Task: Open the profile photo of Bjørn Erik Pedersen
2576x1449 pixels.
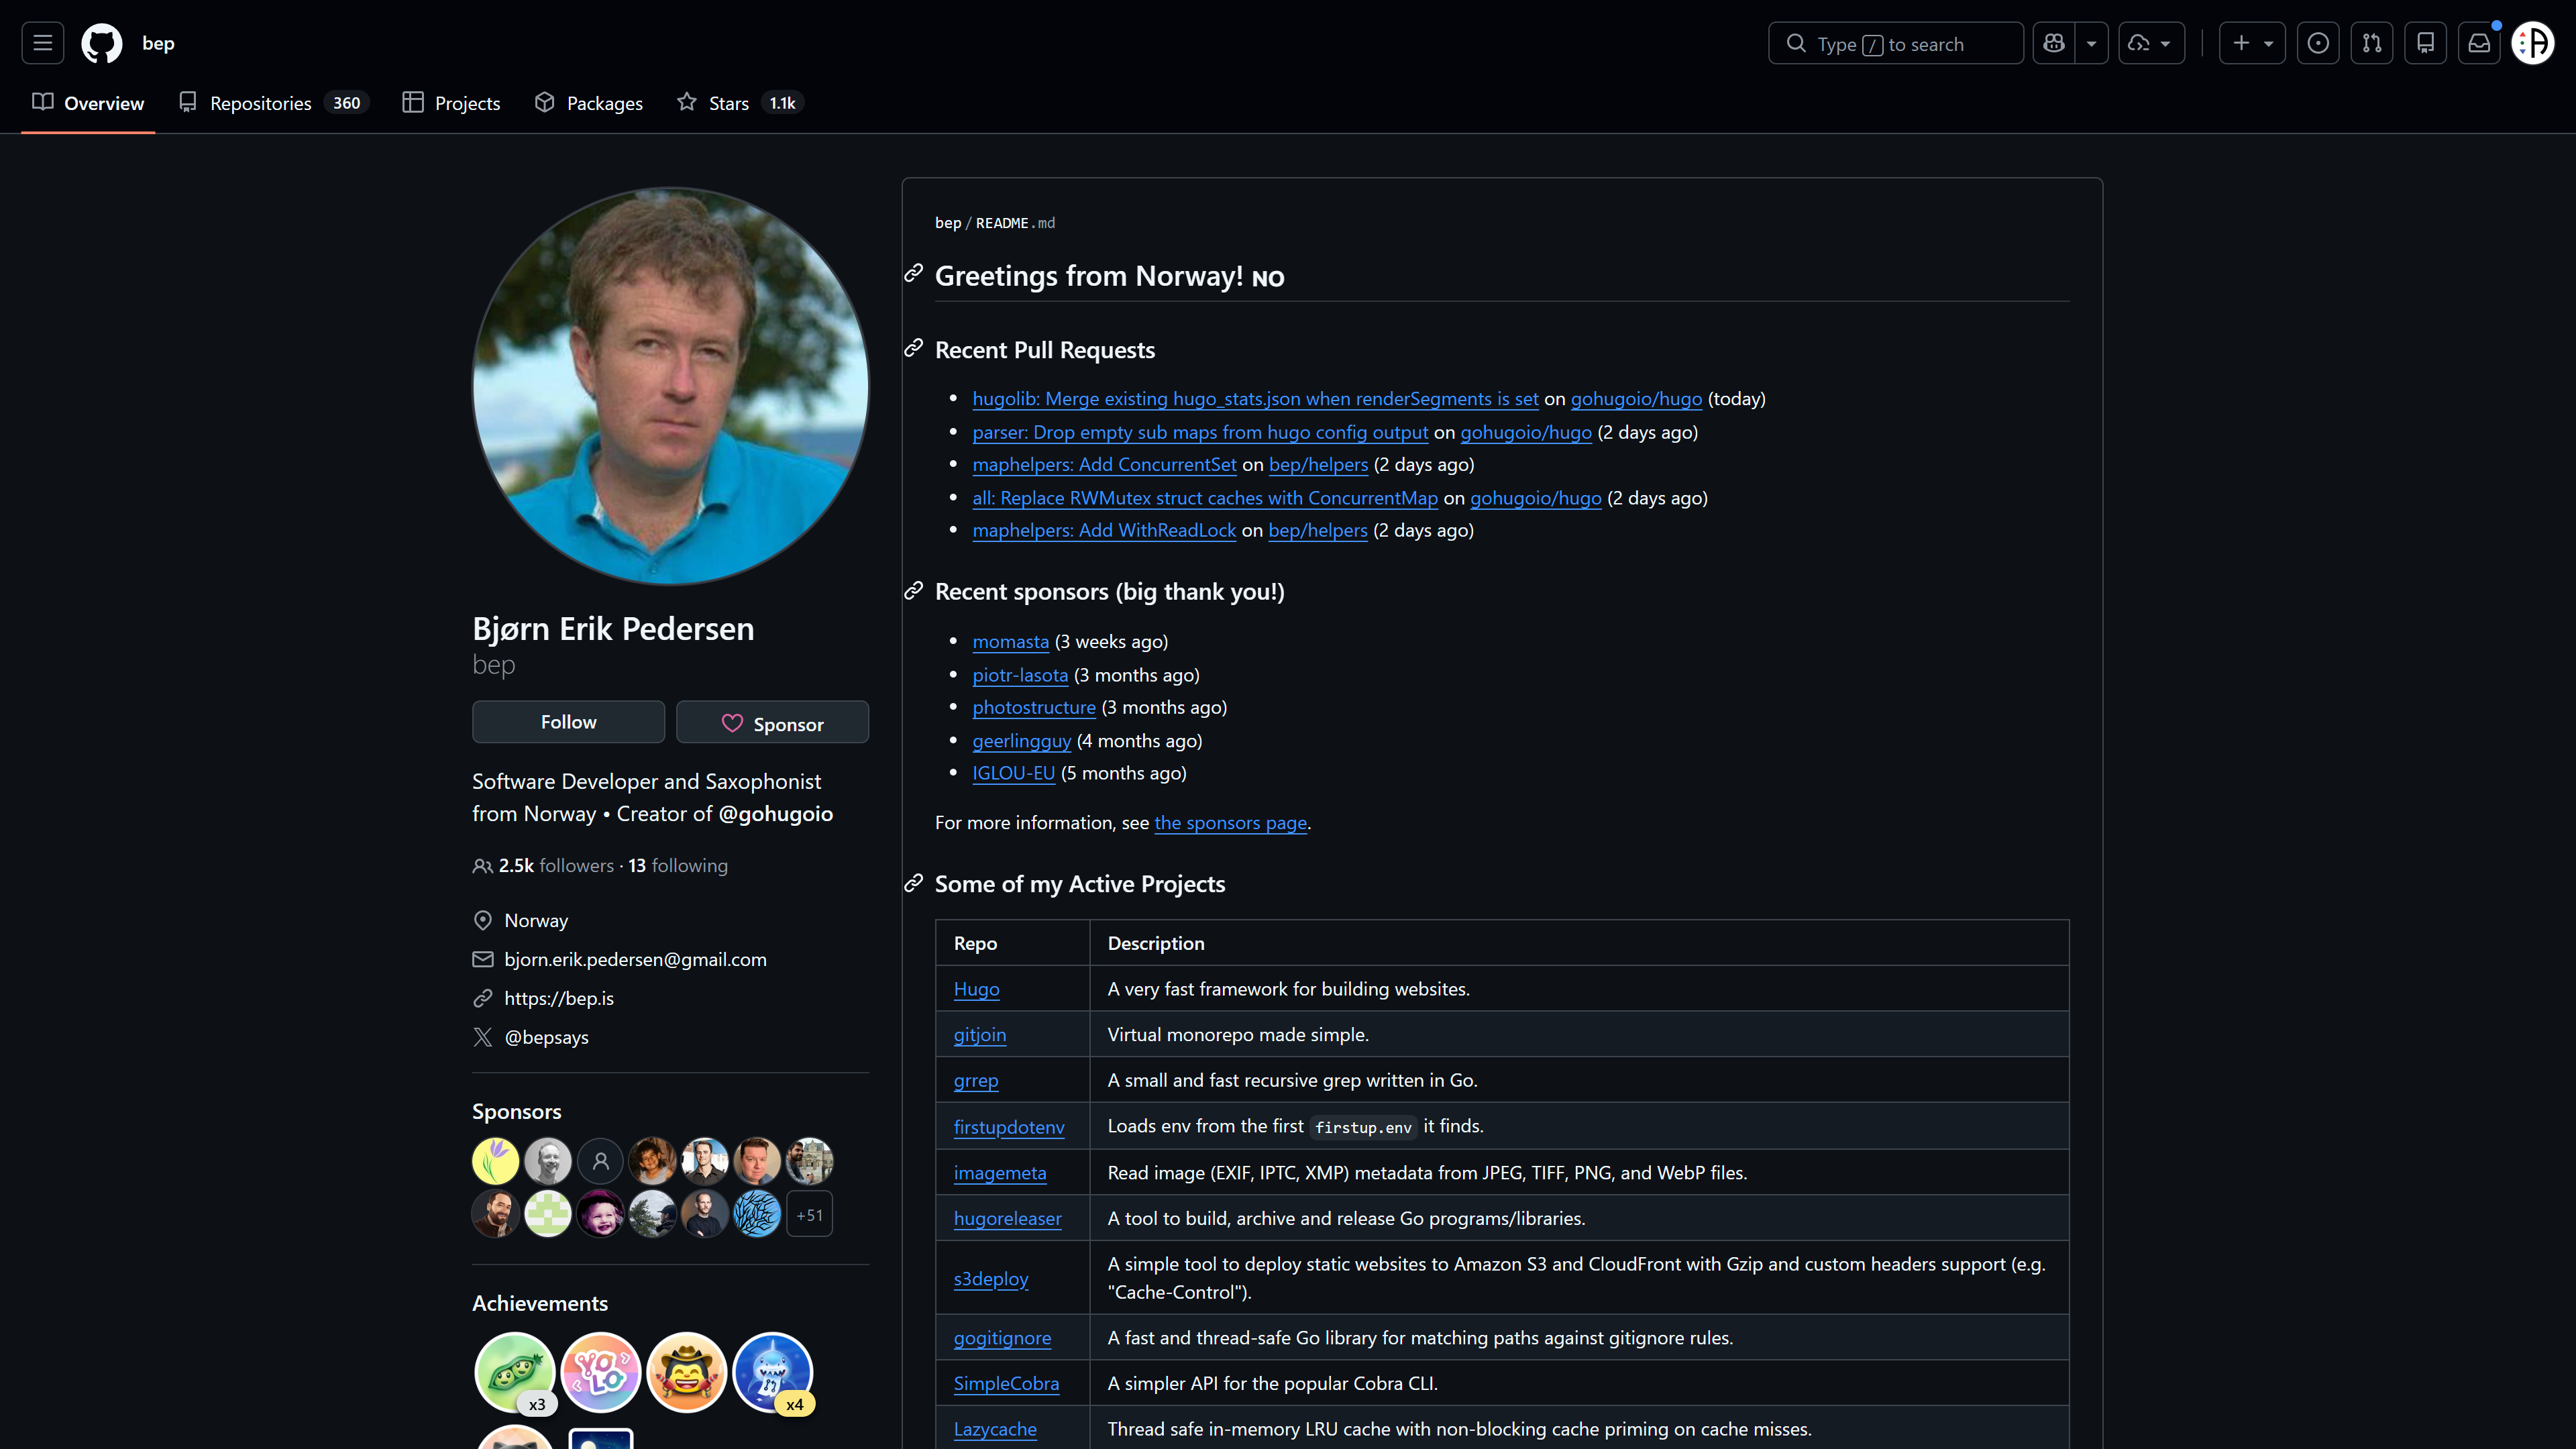Action: [x=670, y=386]
